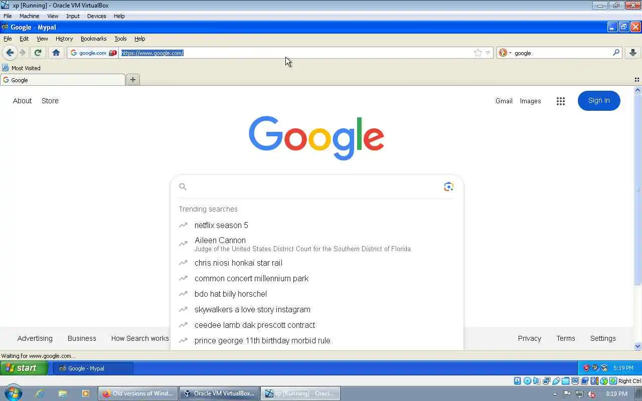Open the Images link

pos(530,101)
